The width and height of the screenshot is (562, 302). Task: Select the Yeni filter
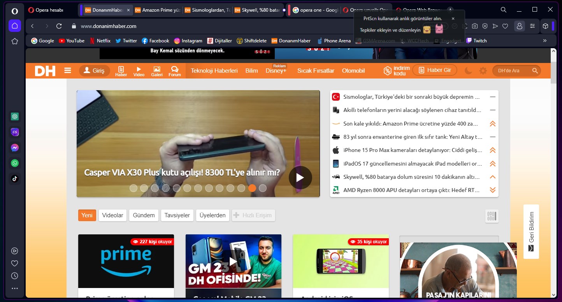pos(87,215)
